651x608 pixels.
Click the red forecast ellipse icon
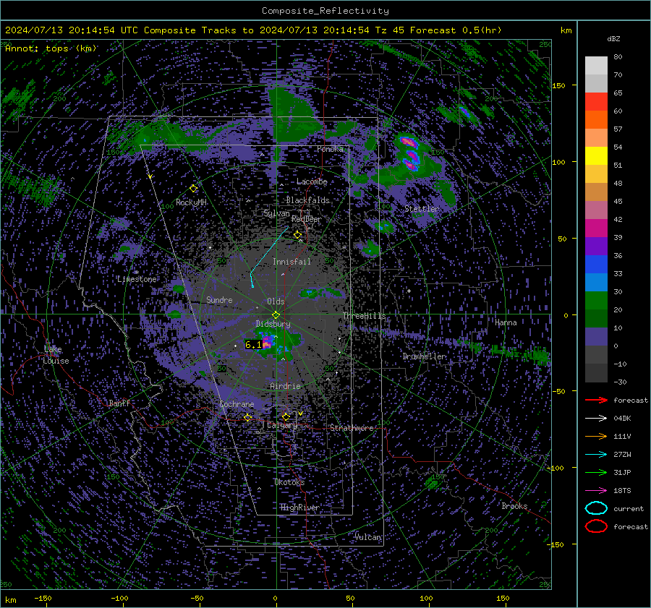pos(596,526)
